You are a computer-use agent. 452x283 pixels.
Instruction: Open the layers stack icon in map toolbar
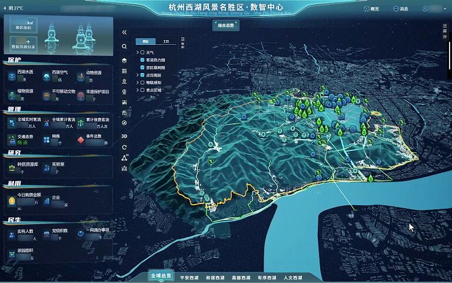pyautogui.click(x=124, y=60)
